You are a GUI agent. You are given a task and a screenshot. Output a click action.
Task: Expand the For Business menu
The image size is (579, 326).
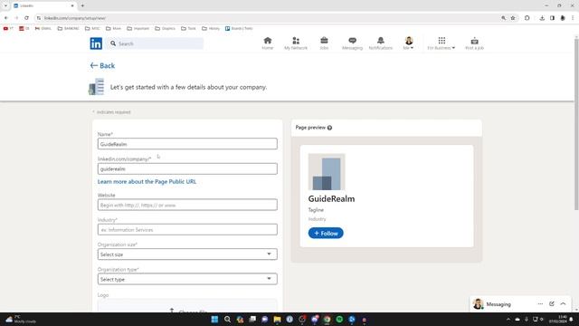click(441, 43)
